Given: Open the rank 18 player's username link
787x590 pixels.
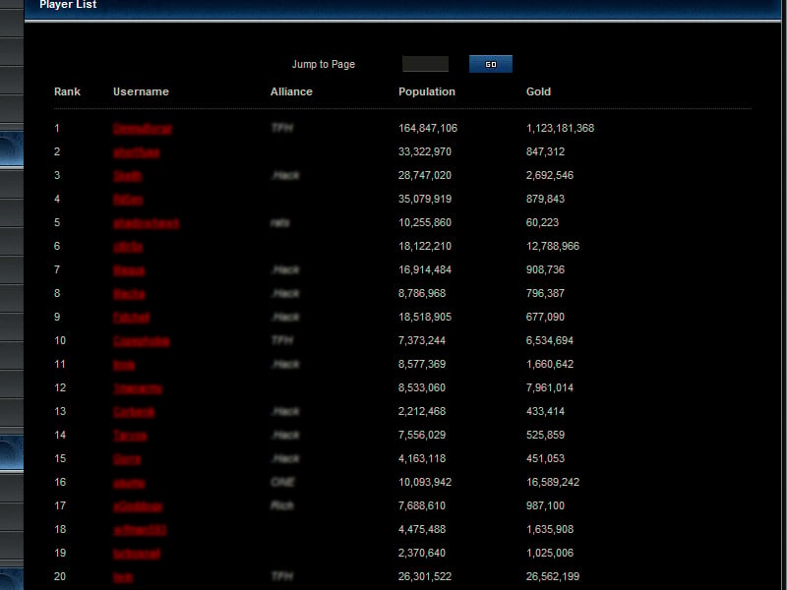Looking at the screenshot, I should click(140, 529).
